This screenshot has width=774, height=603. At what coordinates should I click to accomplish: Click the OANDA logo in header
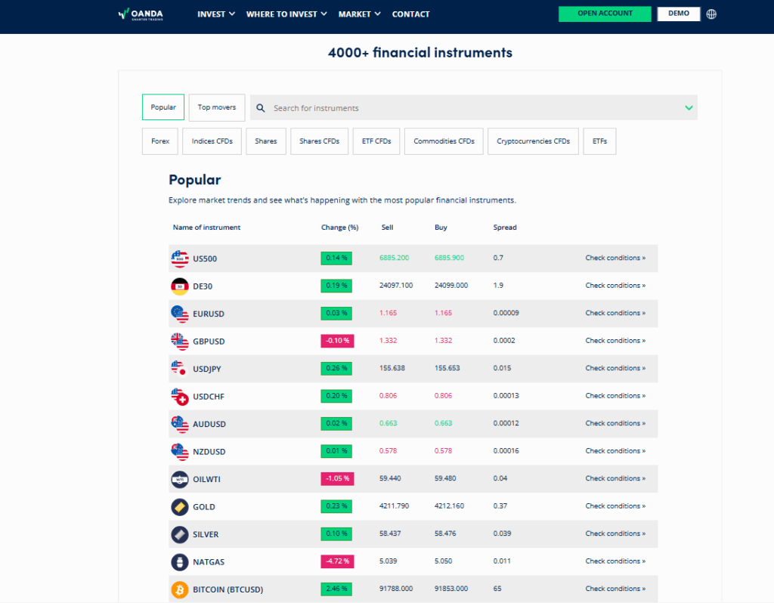tap(141, 14)
